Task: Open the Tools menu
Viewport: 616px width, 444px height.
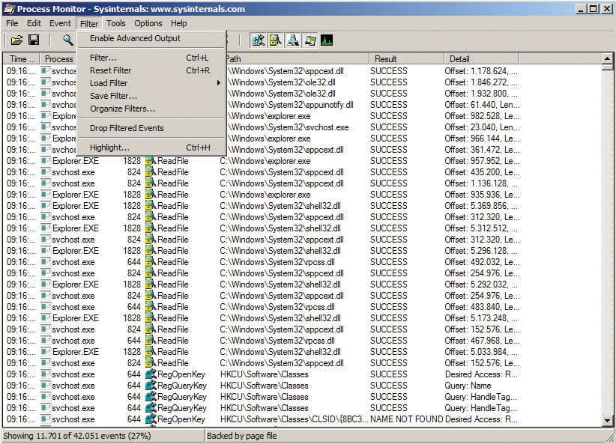Action: (x=116, y=23)
